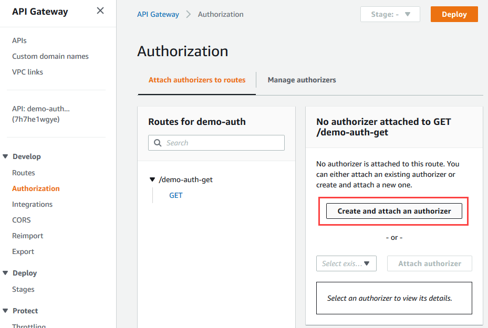The height and width of the screenshot is (328, 488).
Task: Select the Attach authorizers to routes tab
Action: pyautogui.click(x=196, y=80)
